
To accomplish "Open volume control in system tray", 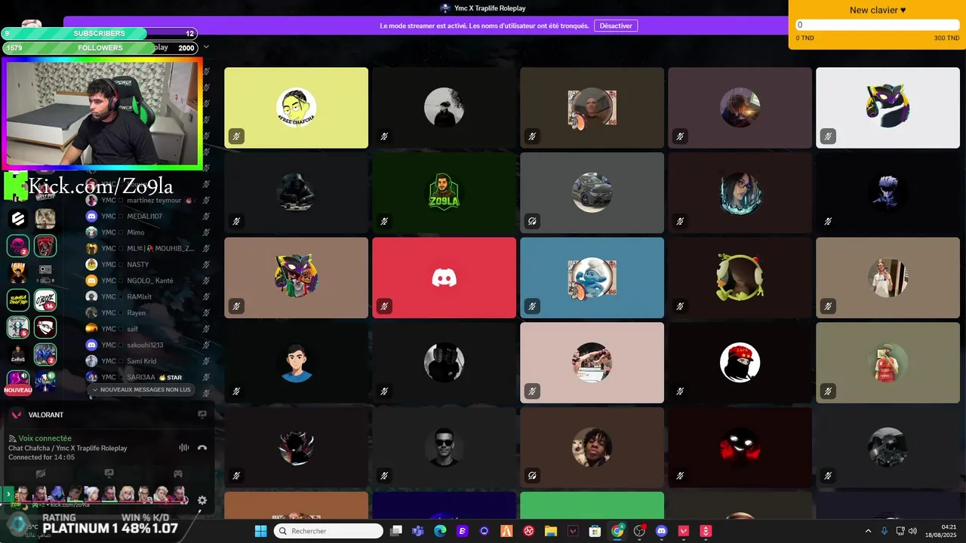I will click(x=912, y=531).
